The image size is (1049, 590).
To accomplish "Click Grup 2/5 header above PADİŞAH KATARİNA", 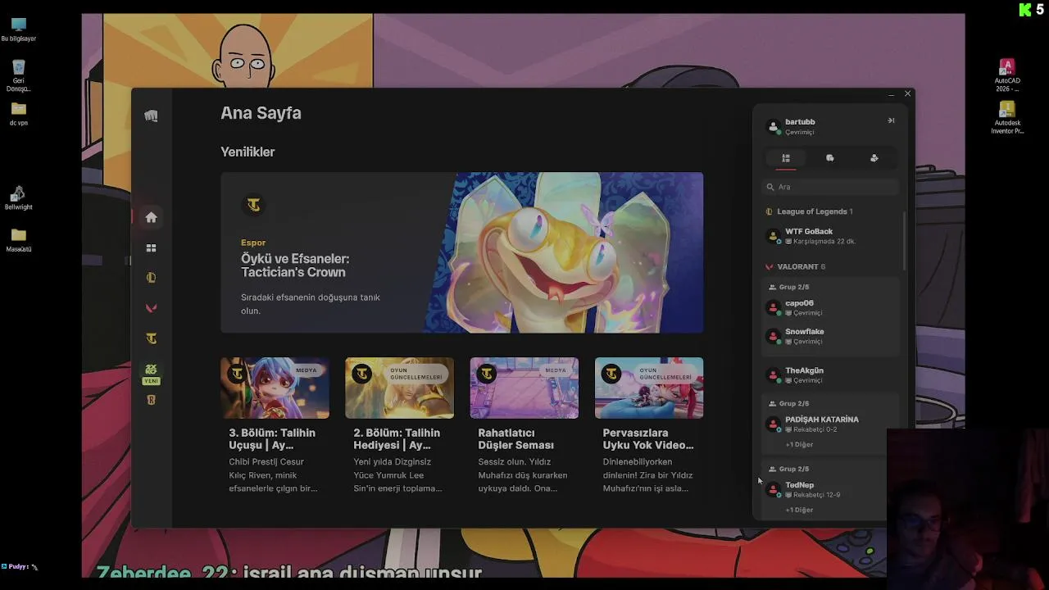I will (x=789, y=403).
